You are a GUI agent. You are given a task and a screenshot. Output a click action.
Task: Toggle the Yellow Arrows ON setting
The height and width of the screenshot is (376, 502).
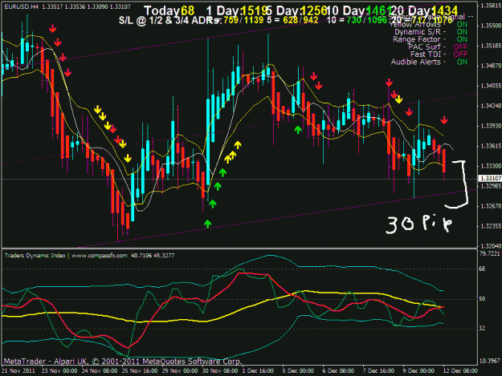tap(462, 25)
